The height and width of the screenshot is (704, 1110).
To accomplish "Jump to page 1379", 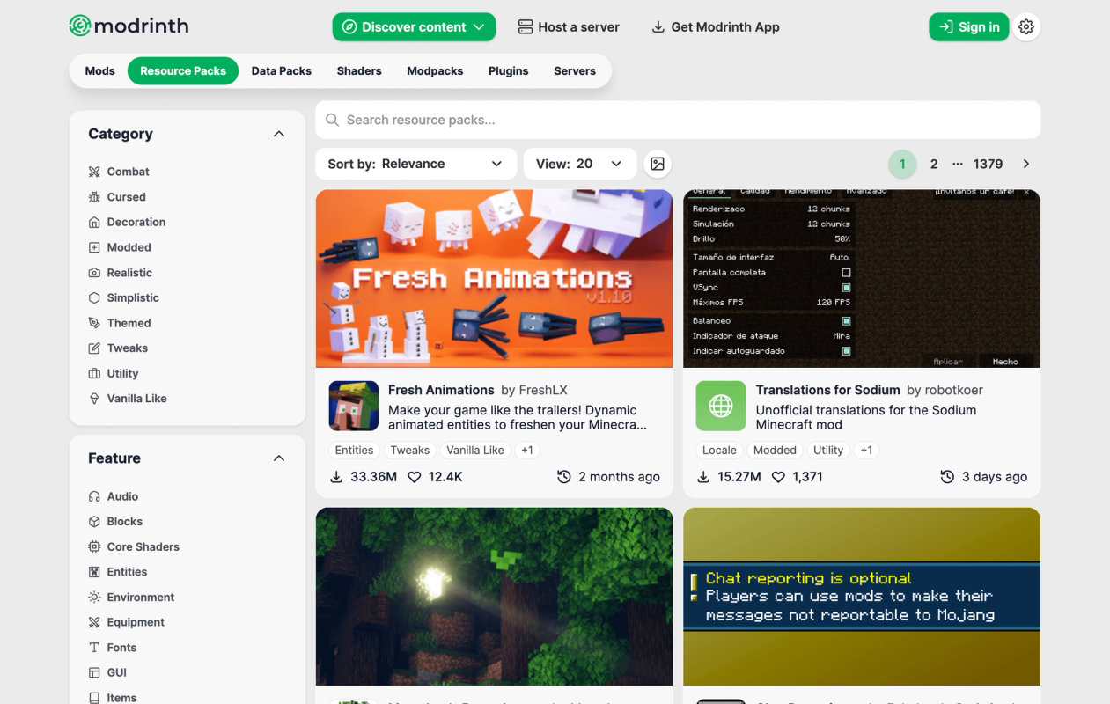I will coord(989,164).
